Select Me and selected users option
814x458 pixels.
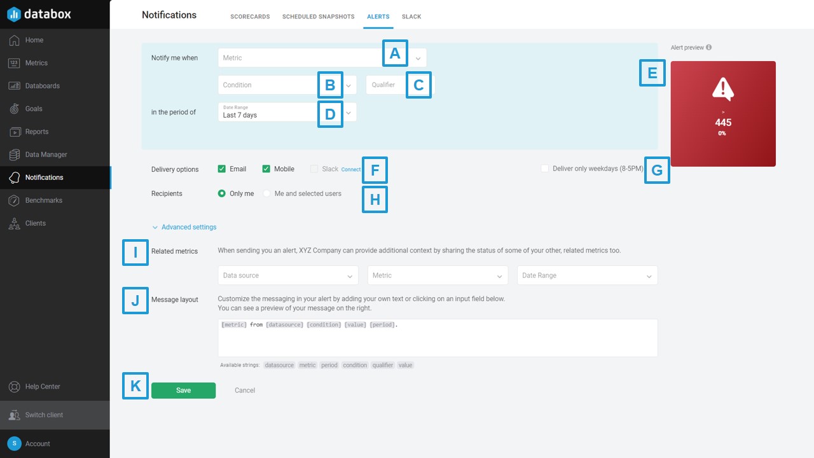tap(267, 193)
